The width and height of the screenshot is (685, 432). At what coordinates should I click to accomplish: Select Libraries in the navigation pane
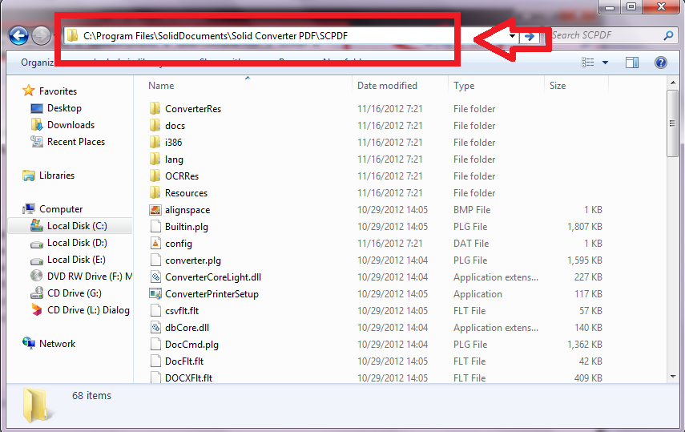pyautogui.click(x=57, y=176)
